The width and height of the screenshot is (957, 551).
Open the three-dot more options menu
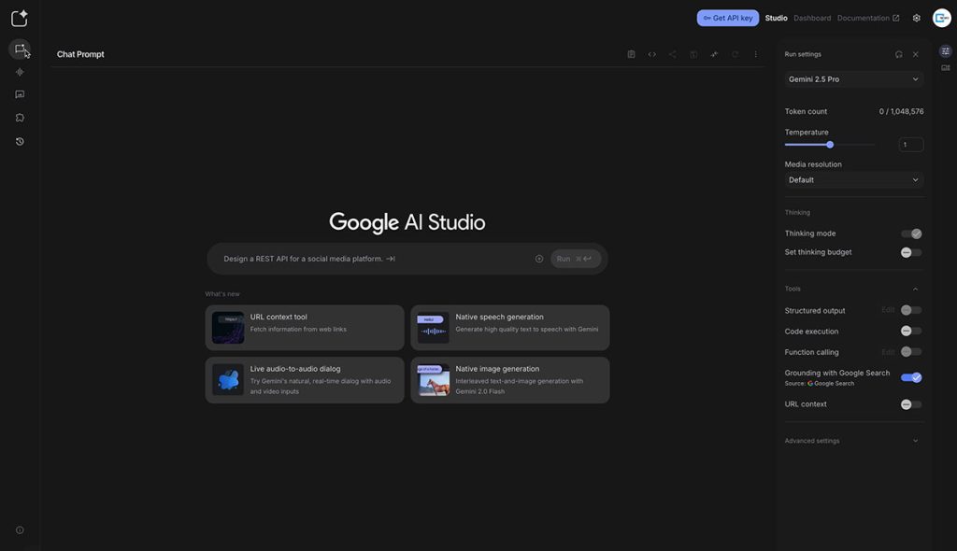pyautogui.click(x=756, y=54)
